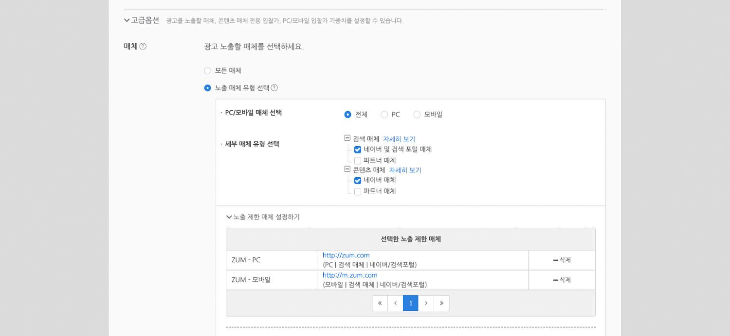Viewport: 730px width, 336px height.
Task: Check 파트너 매체 under 검색 매체
Action: [x=358, y=160]
